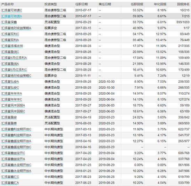Image resolution: width=191 pixels, height=186 pixels.
Task: Click the 年化回报 column header
Action: [160, 5]
